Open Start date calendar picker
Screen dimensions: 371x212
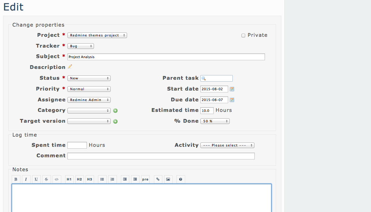tap(232, 89)
